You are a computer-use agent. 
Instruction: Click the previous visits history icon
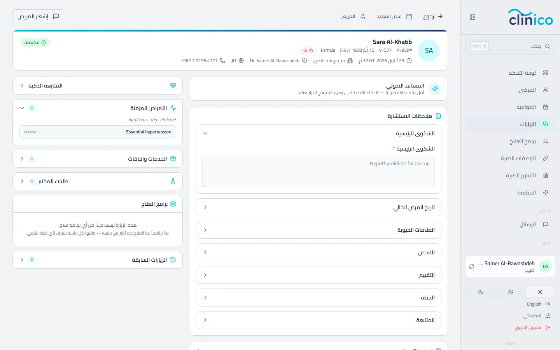click(x=173, y=260)
